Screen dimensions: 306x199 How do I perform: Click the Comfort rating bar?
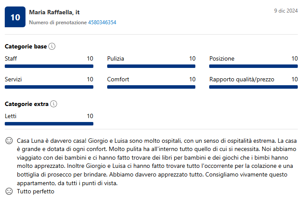(x=151, y=87)
